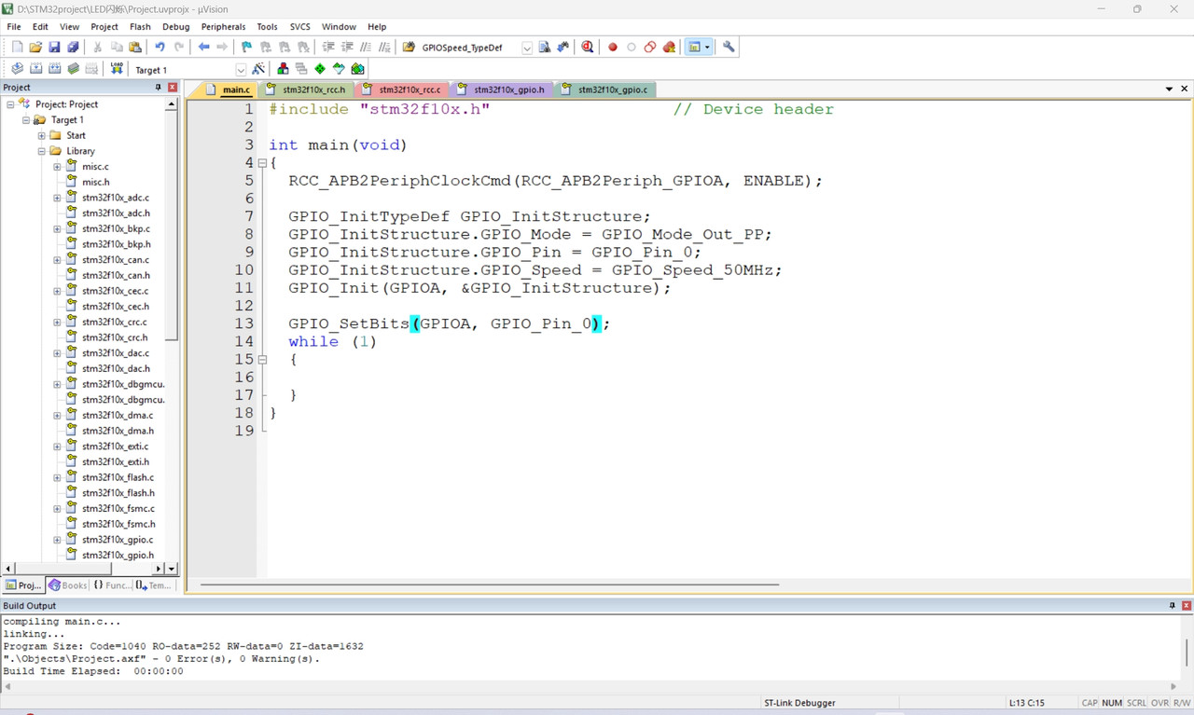Image resolution: width=1194 pixels, height=715 pixels.
Task: Switch to the stm32f10x_gpio.h tab
Action: tap(502, 89)
